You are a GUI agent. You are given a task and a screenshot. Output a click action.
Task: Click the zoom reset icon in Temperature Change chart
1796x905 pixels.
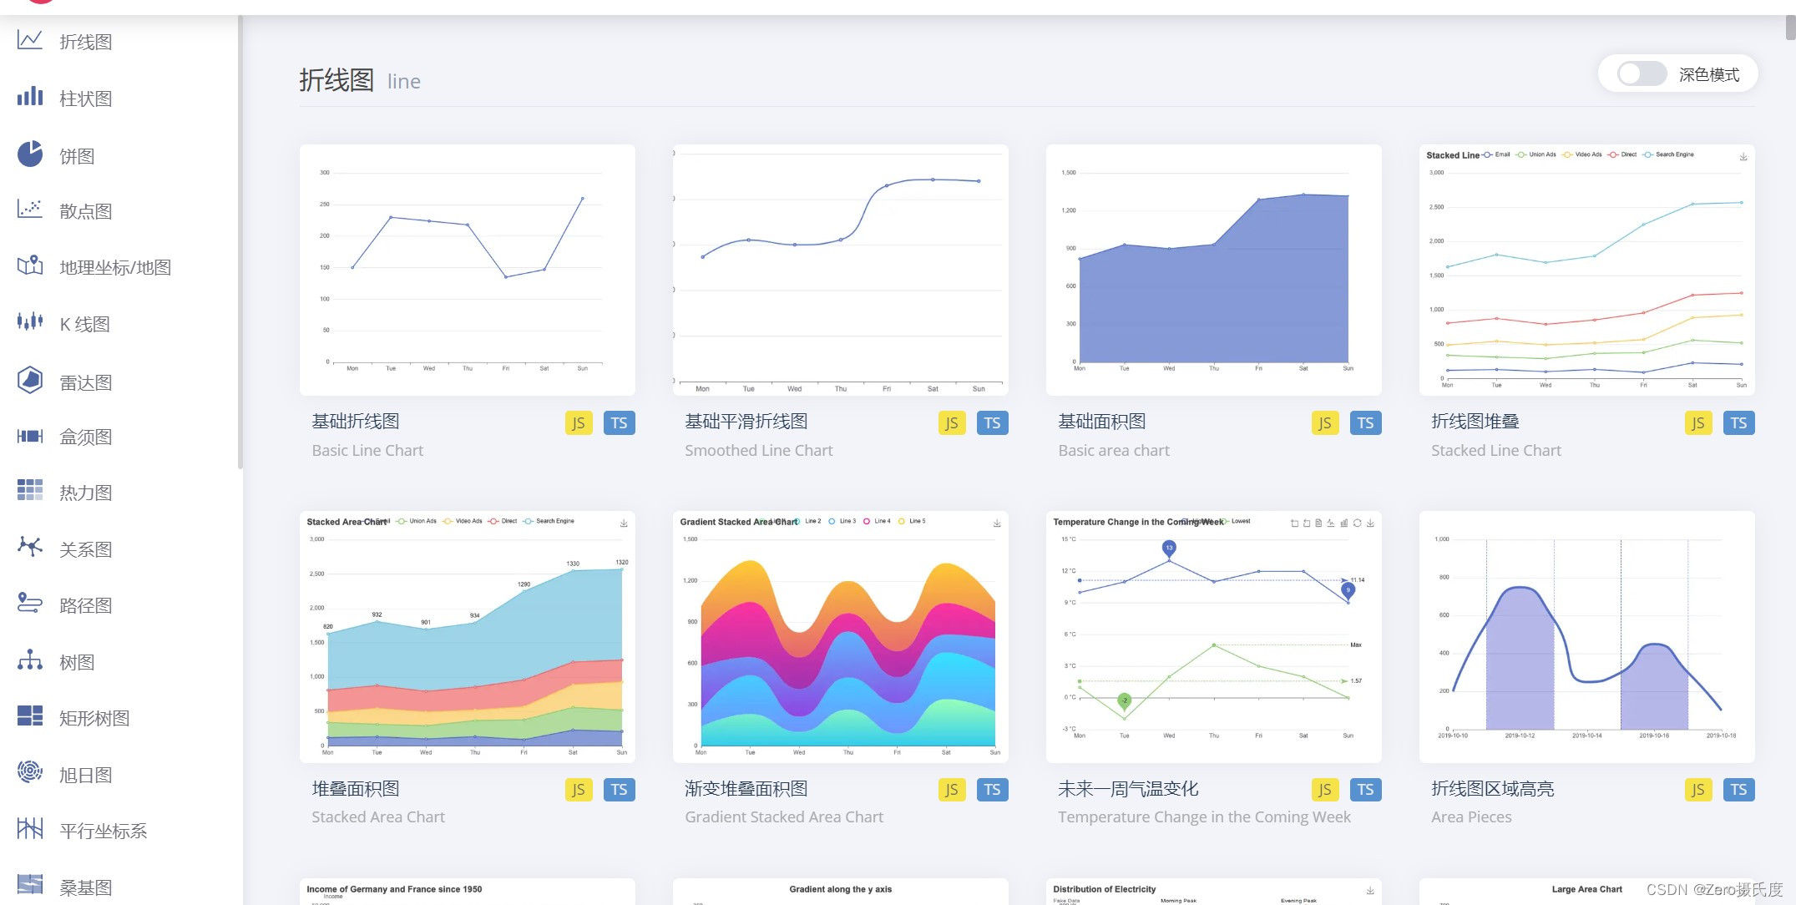[1307, 523]
